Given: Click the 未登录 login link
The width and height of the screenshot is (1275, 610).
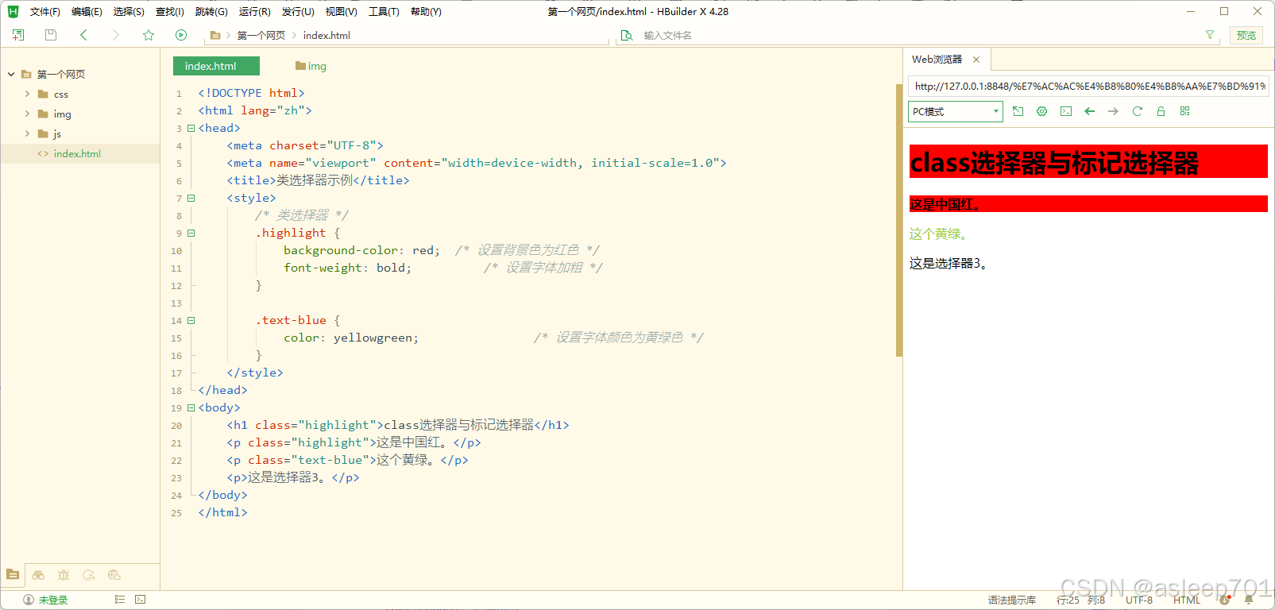Looking at the screenshot, I should click(x=53, y=600).
